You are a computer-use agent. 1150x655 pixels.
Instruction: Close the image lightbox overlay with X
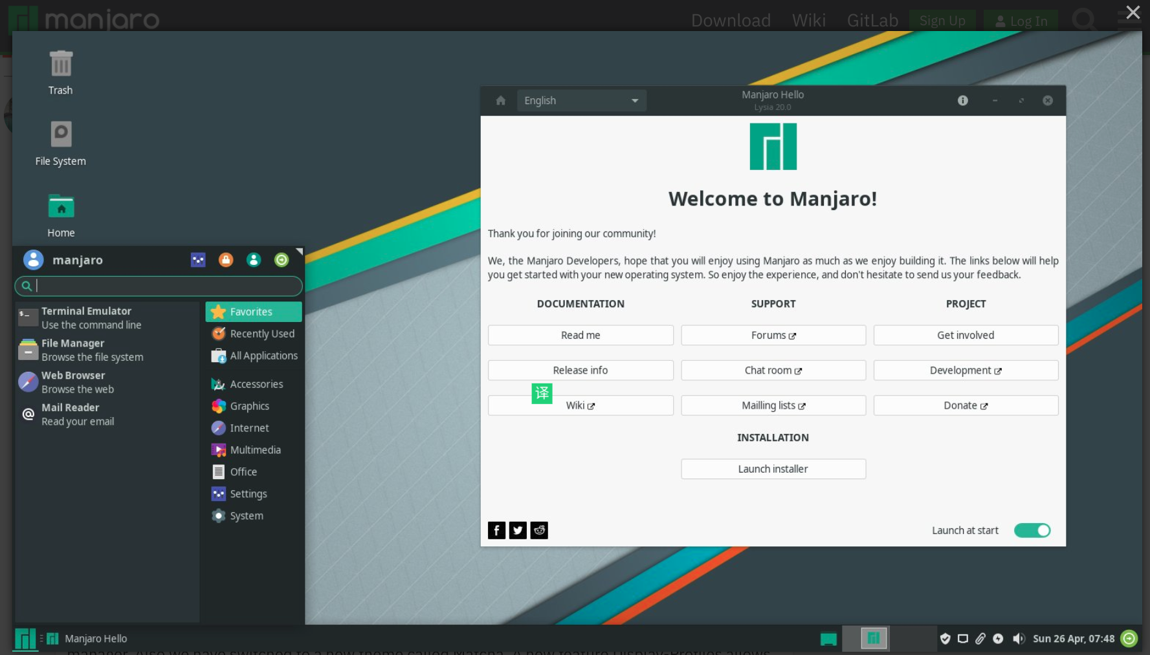tap(1133, 12)
